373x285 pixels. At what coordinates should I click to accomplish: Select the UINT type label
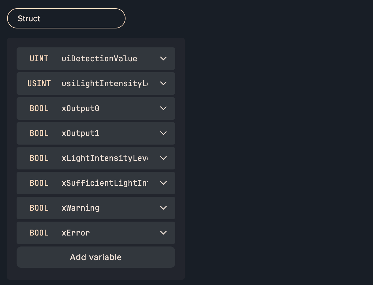tap(39, 59)
